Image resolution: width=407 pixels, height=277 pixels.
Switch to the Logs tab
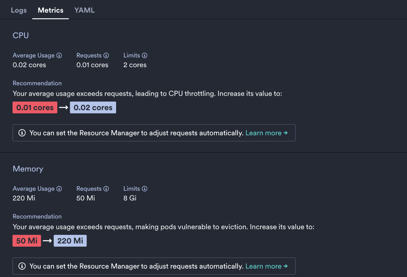(x=19, y=10)
